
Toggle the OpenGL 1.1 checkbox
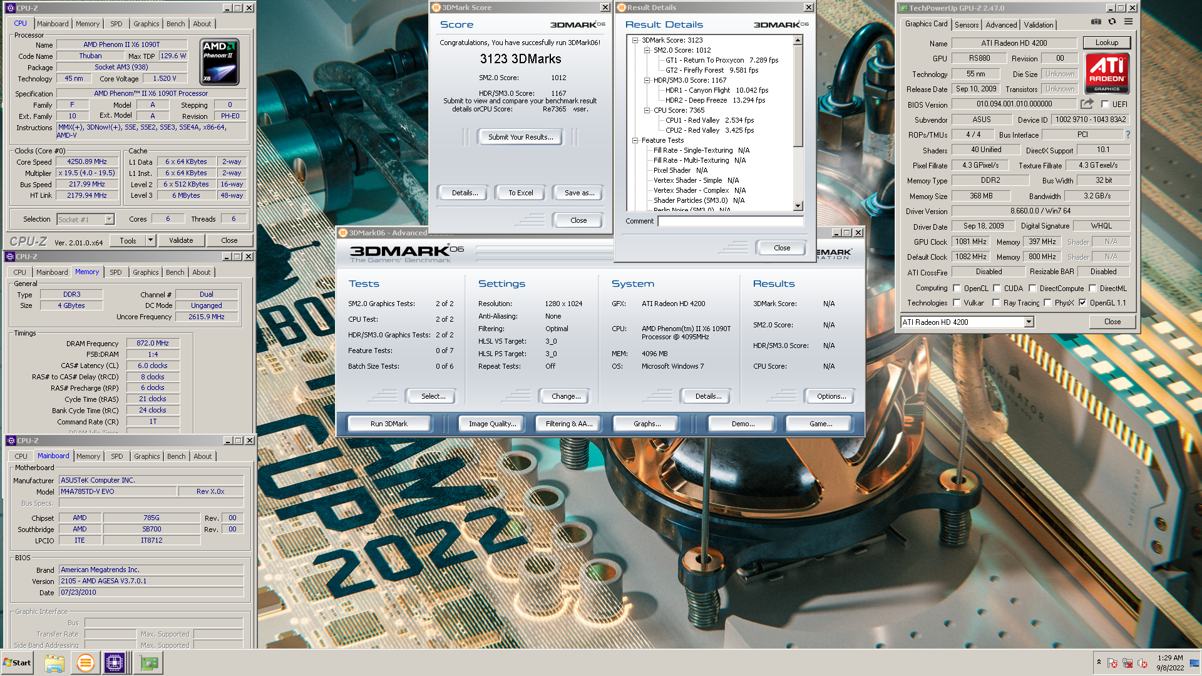(x=1082, y=303)
